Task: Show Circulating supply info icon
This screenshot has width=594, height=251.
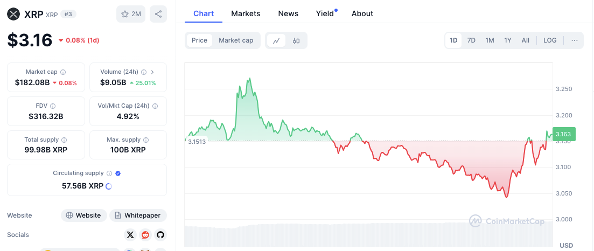Action: [109, 173]
